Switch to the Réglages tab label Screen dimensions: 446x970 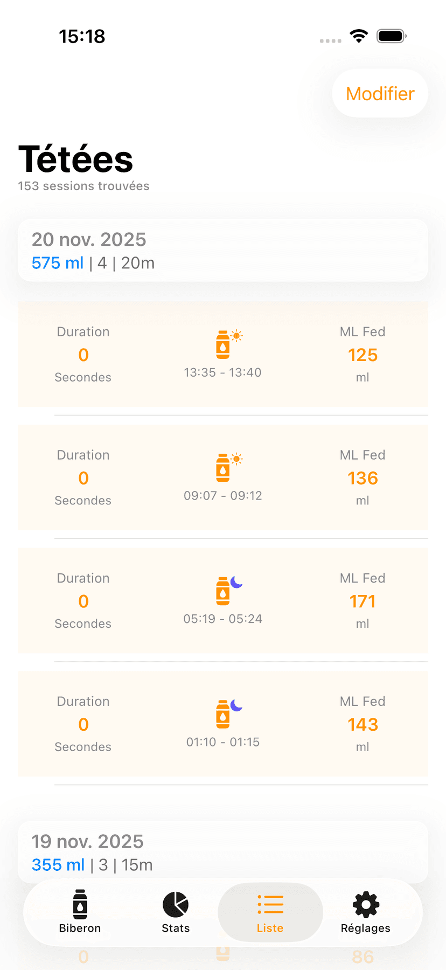click(366, 928)
